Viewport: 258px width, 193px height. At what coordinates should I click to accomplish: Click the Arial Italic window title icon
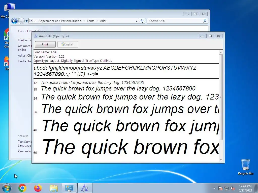click(36, 36)
